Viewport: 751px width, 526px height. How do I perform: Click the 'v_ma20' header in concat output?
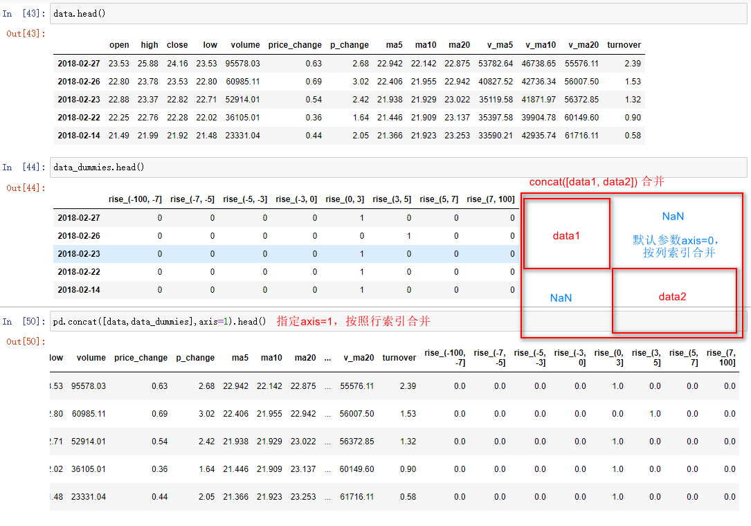[x=359, y=357]
